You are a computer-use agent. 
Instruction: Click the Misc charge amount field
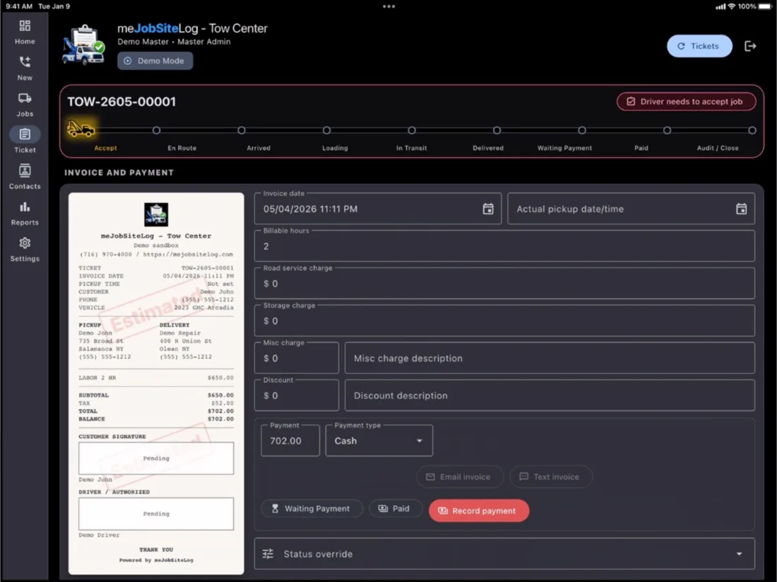[297, 358]
